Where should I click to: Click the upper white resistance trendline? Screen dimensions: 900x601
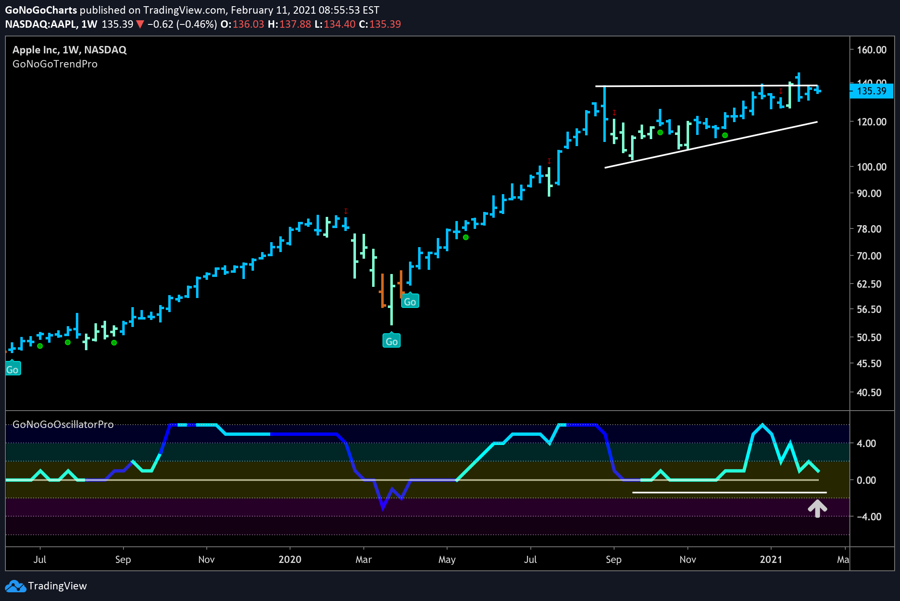click(x=706, y=86)
